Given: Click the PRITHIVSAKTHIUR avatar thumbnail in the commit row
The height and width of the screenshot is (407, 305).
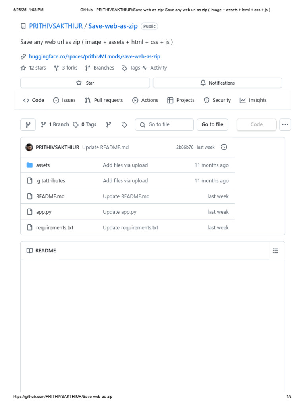Looking at the screenshot, I should point(29,147).
